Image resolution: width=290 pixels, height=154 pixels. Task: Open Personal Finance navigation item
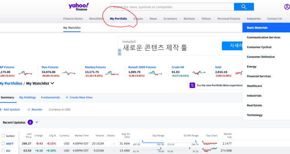(x=229, y=19)
